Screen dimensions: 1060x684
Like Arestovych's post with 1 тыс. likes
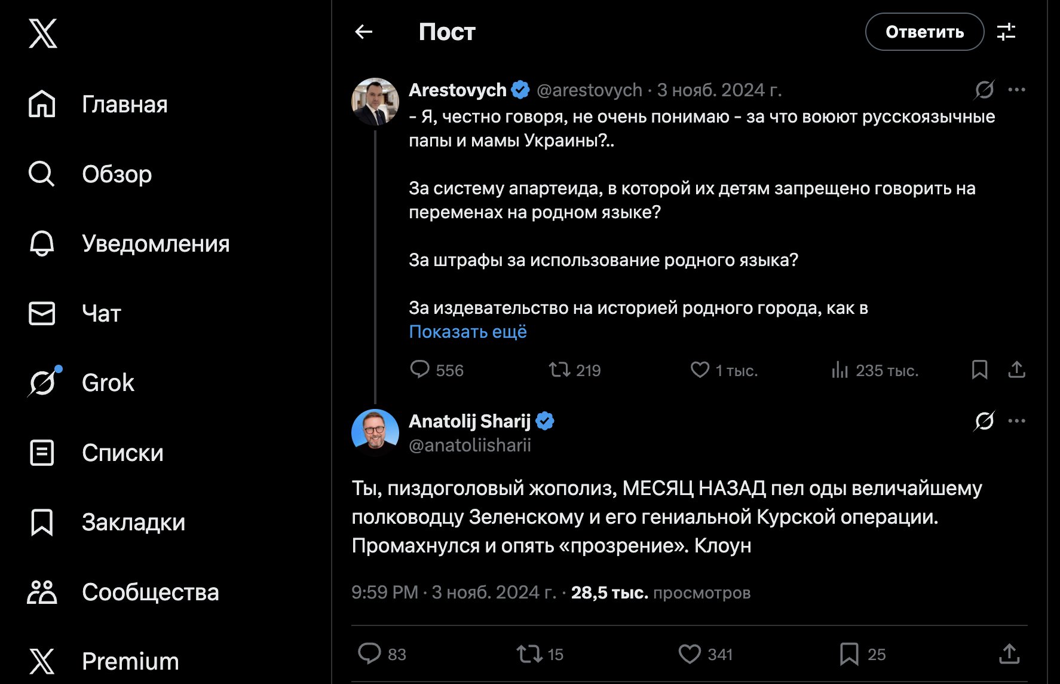pos(700,370)
